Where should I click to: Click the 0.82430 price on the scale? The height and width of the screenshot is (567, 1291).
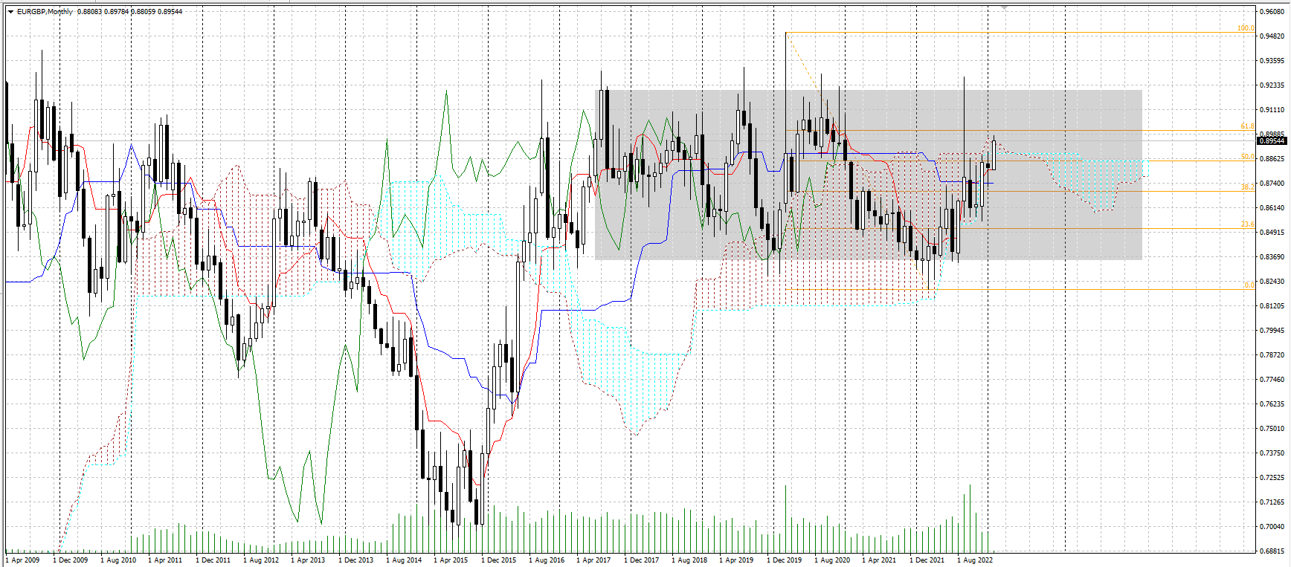pos(1272,281)
